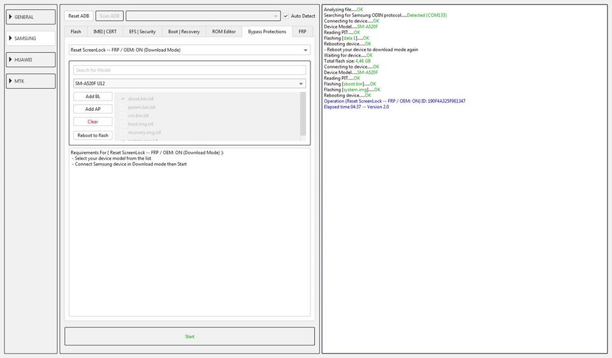Viewport: 612px width, 358px height.
Task: Click the red Clear button
Action: point(93,122)
